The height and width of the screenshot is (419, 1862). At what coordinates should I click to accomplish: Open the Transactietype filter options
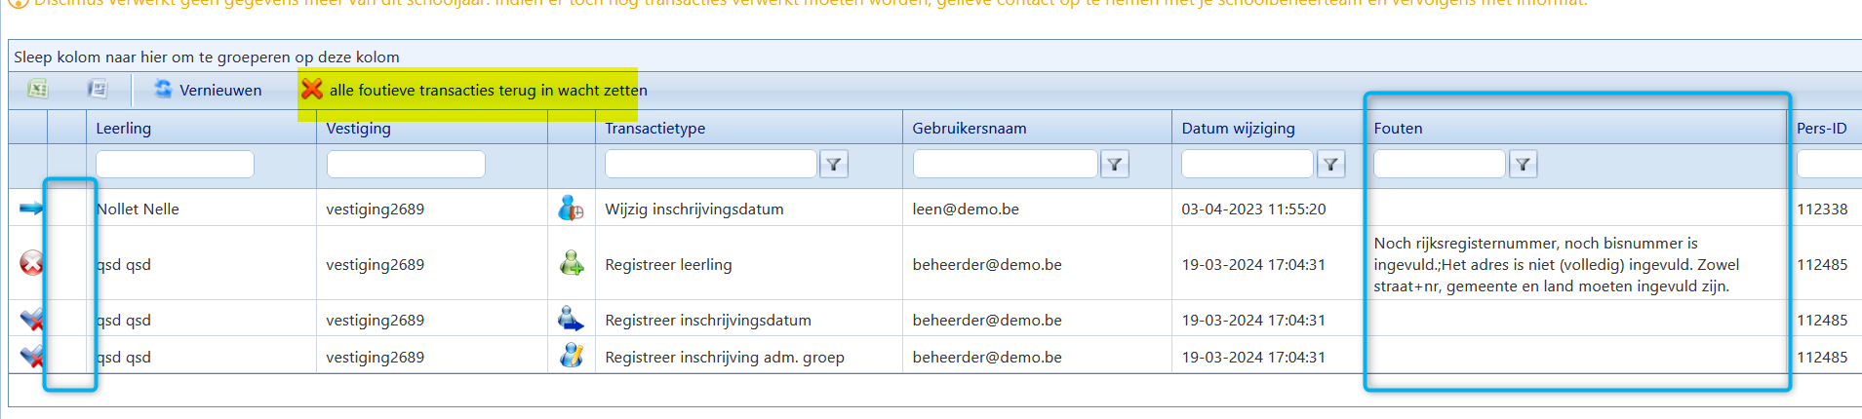(x=833, y=165)
